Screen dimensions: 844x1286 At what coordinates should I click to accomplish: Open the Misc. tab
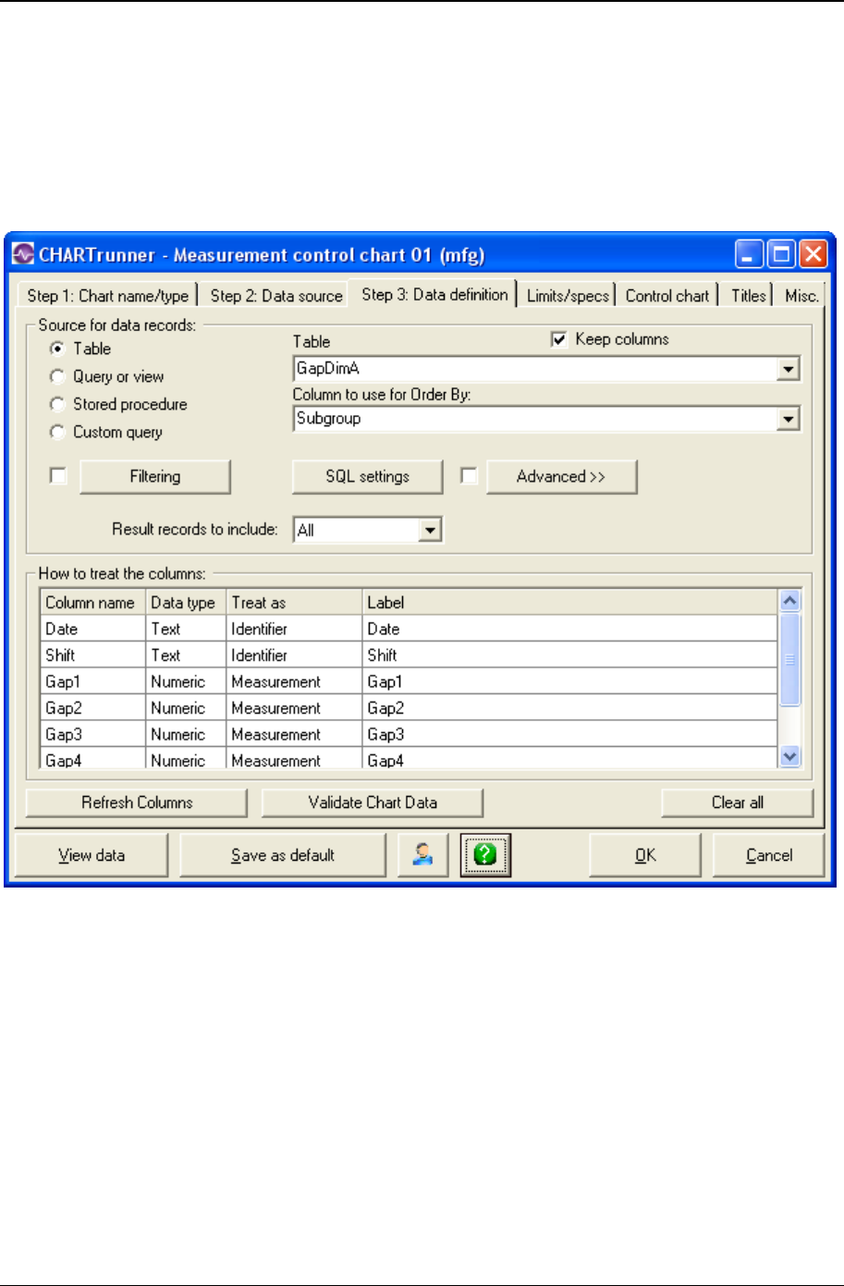[x=801, y=296]
